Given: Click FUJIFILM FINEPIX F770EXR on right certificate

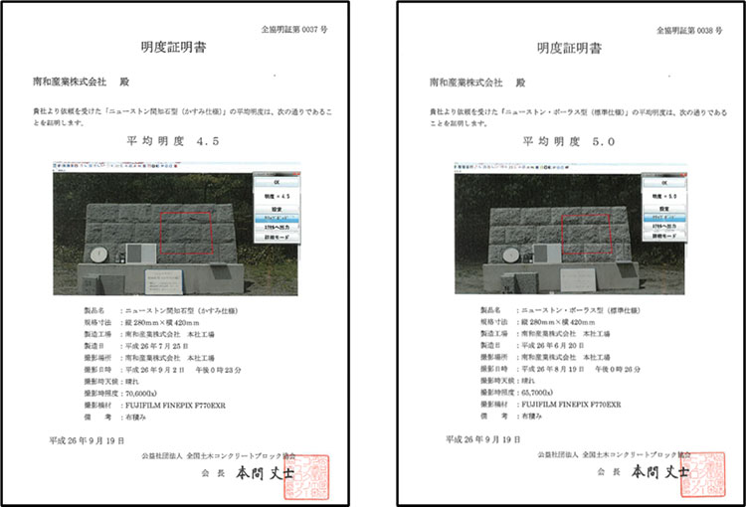Looking at the screenshot, I should tap(571, 405).
